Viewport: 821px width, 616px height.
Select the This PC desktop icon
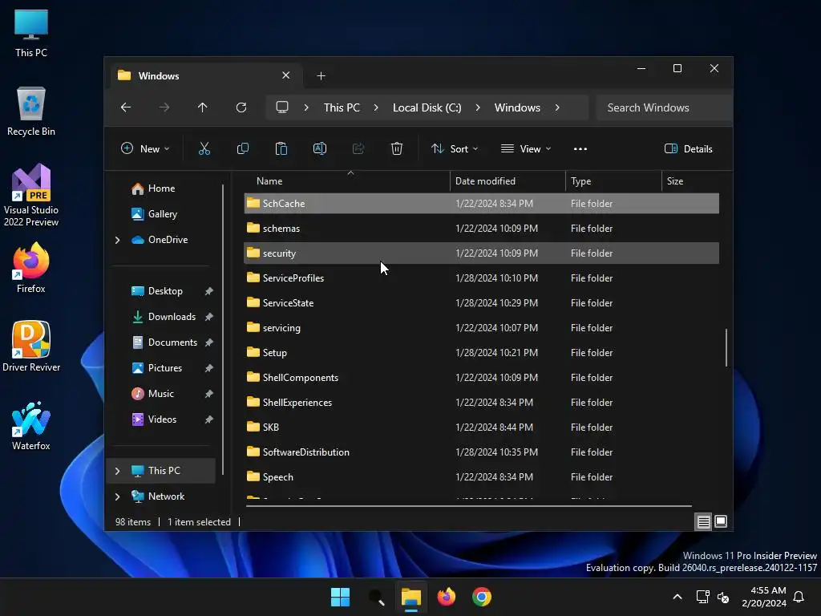pyautogui.click(x=31, y=33)
